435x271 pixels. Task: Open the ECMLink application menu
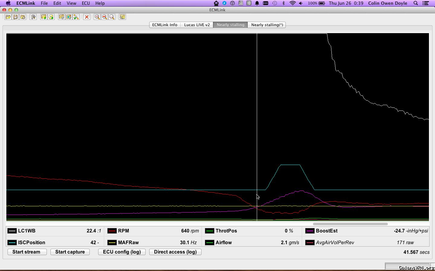tap(26, 3)
